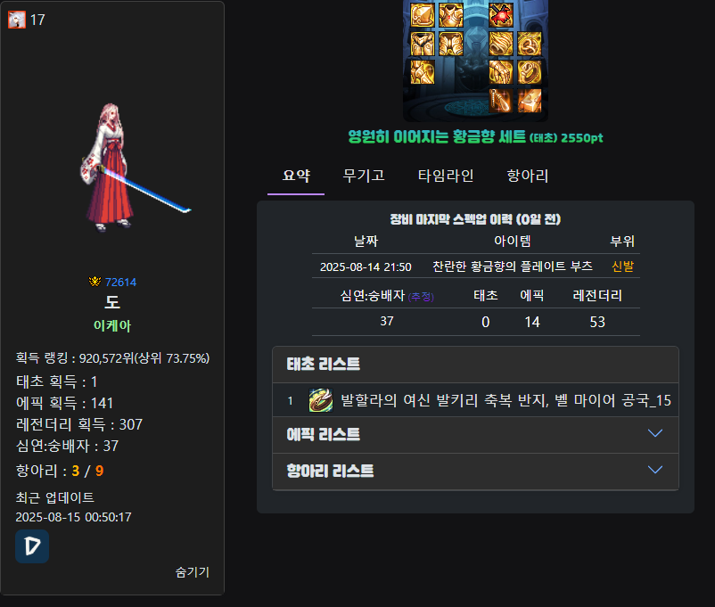Select the golden gauntlet equipment icon

click(x=501, y=72)
